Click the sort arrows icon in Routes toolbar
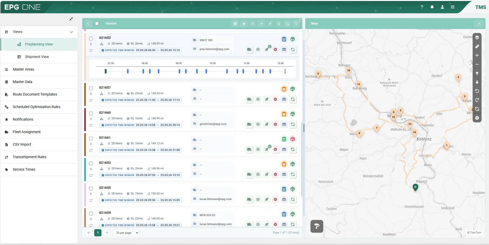Viewport: 489px width, 245px height. coord(287,24)
